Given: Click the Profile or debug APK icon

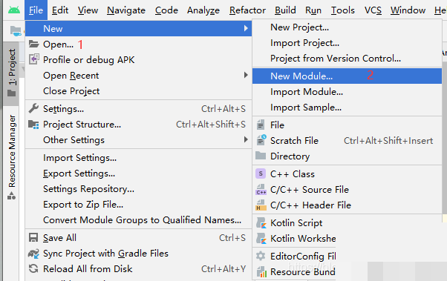Looking at the screenshot, I should 33,59.
